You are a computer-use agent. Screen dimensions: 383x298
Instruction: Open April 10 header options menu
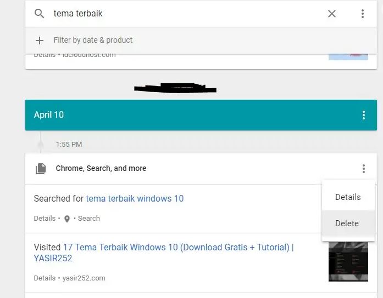(x=364, y=115)
